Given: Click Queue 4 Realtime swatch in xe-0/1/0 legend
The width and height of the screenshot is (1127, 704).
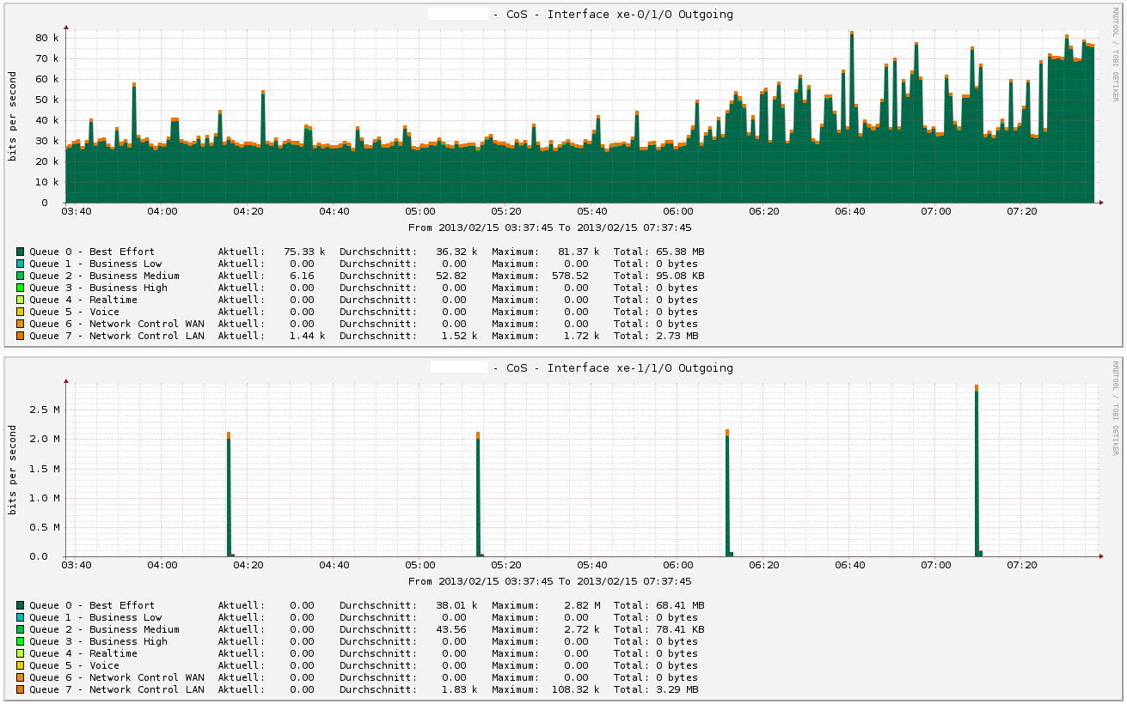Looking at the screenshot, I should coord(20,300).
